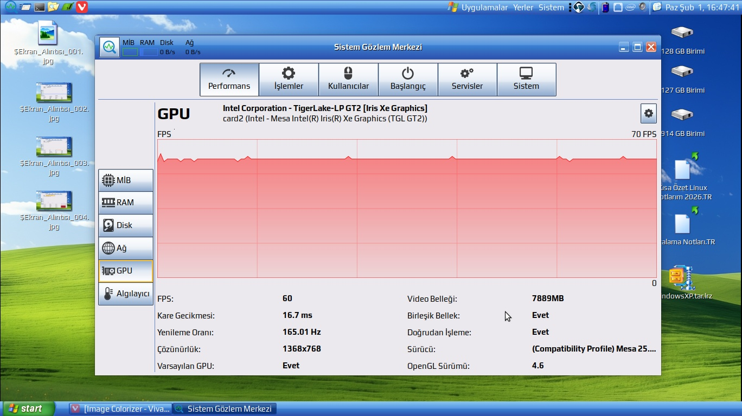Open the Sistem menu in top panel
The image size is (742, 416).
[551, 7]
